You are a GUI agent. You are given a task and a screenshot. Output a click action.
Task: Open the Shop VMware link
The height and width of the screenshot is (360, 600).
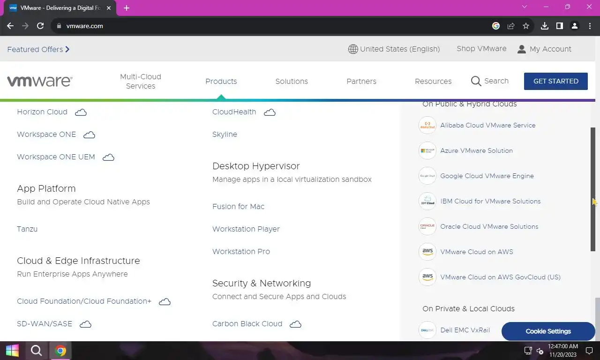481,49
